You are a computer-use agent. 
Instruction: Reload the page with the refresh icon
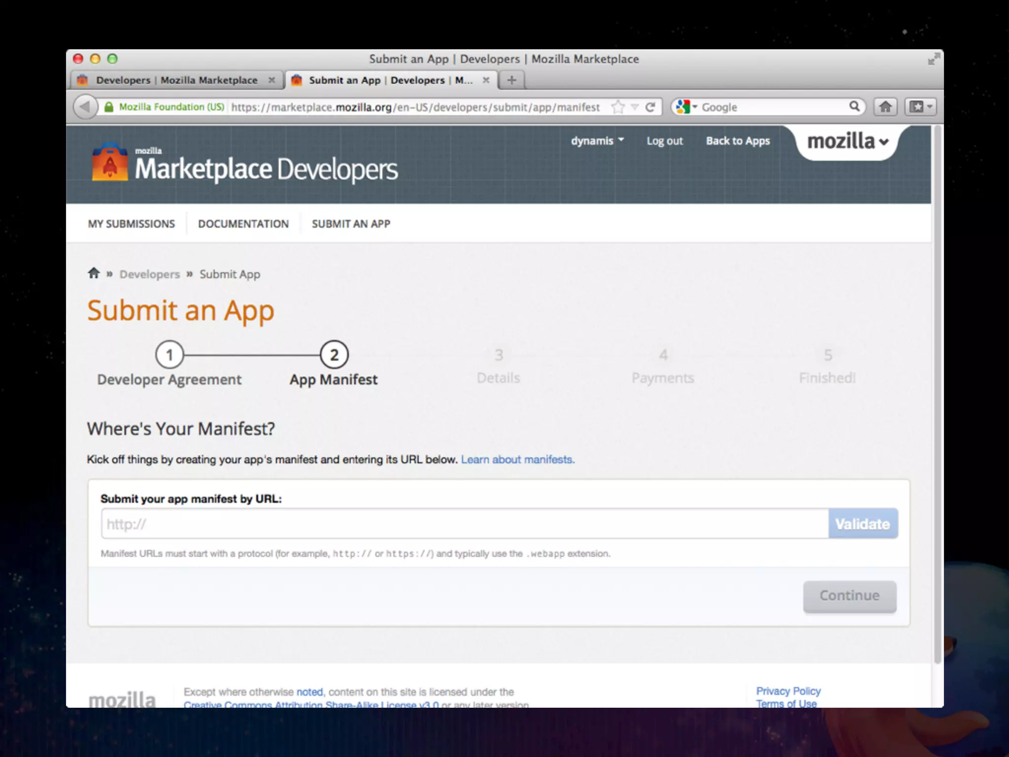650,107
